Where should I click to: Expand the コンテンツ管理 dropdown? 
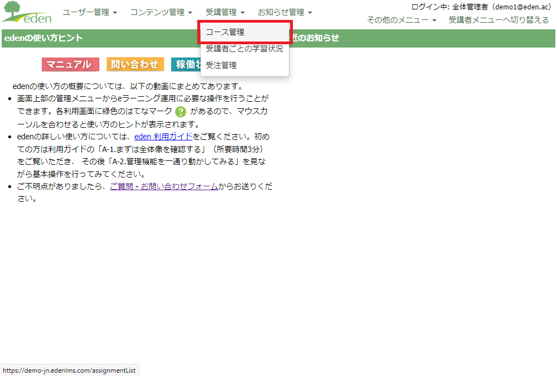161,12
